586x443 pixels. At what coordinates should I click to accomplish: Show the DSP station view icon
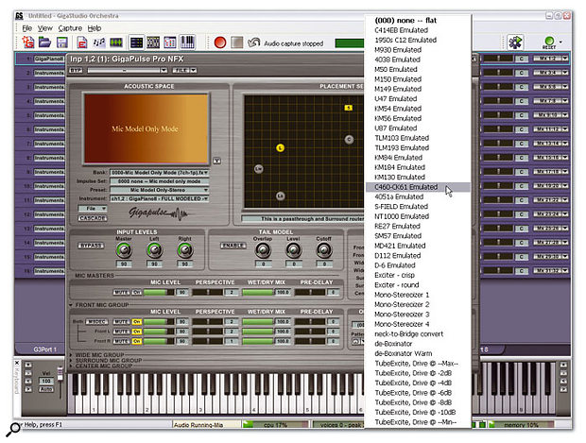point(153,43)
